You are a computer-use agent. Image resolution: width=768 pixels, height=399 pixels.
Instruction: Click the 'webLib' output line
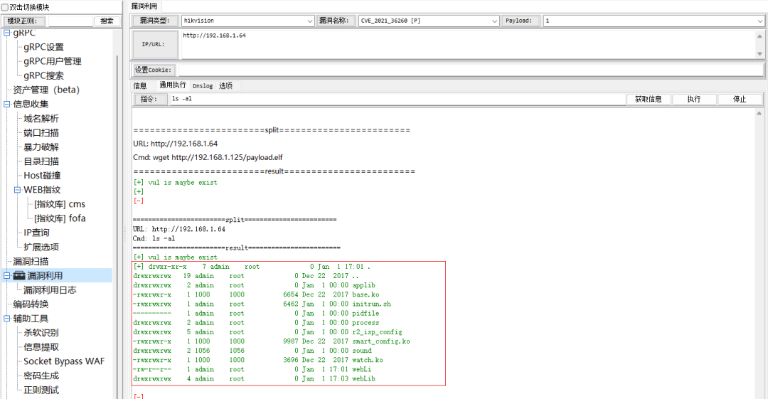pyautogui.click(x=254, y=378)
